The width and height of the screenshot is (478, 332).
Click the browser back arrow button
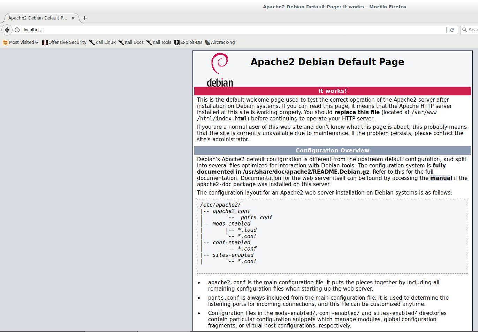[7, 30]
